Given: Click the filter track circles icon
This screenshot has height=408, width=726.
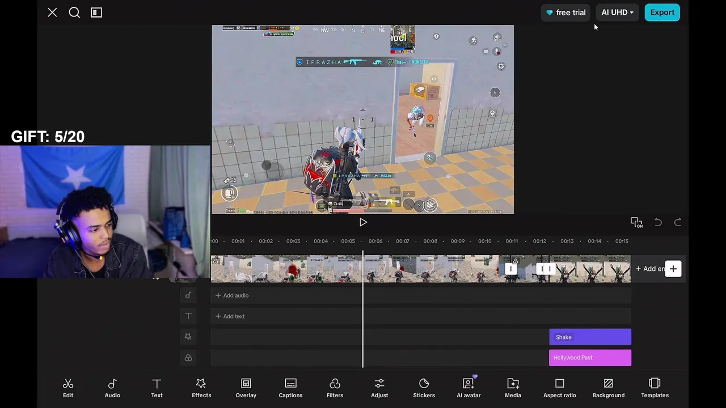Looking at the screenshot, I should 188,358.
